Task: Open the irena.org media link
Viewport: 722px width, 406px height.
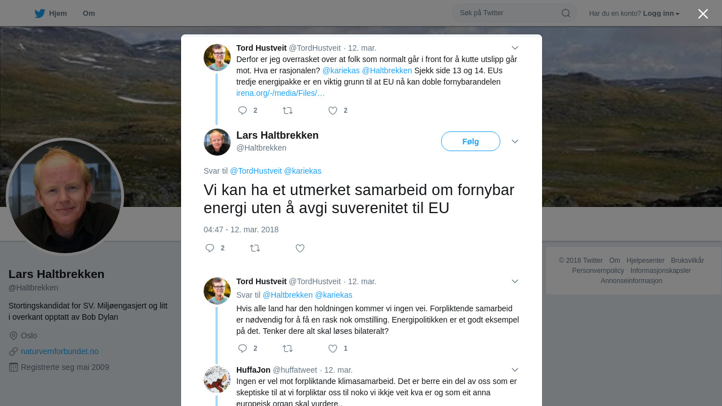Action: (x=280, y=93)
